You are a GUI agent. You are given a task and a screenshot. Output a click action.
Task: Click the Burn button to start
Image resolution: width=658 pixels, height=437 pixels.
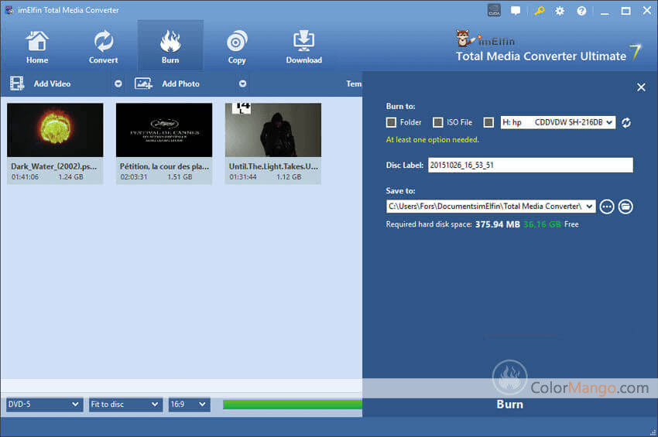tap(509, 404)
